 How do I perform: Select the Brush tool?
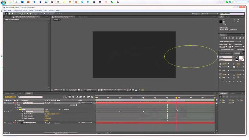pos(38,14)
